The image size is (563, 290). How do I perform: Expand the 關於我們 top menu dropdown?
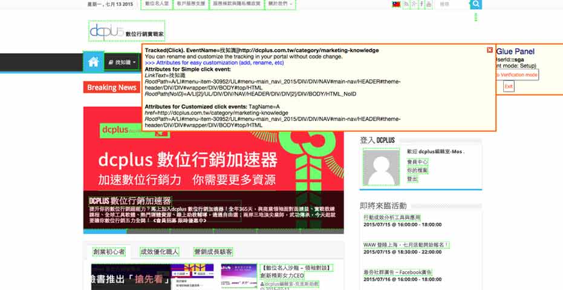coord(281,4)
